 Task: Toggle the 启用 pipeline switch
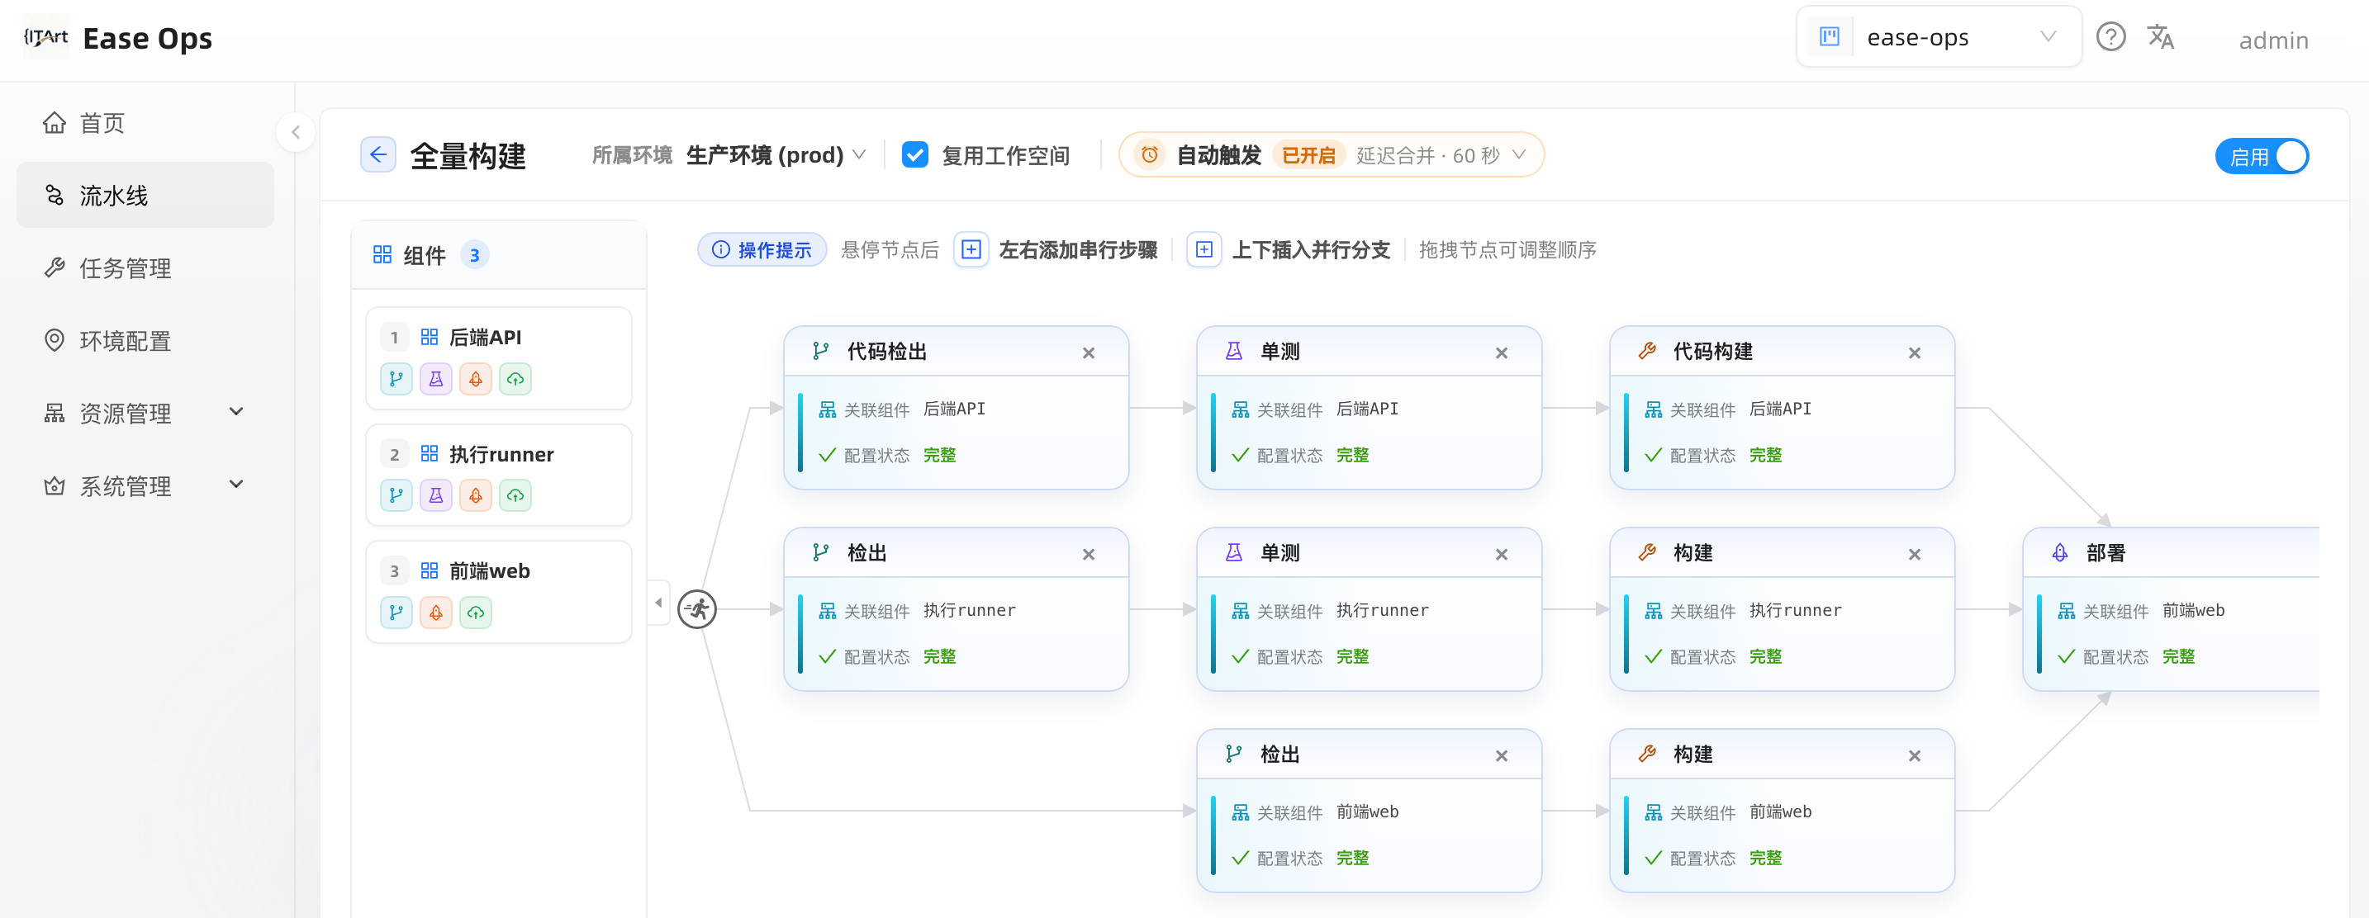click(x=2262, y=156)
